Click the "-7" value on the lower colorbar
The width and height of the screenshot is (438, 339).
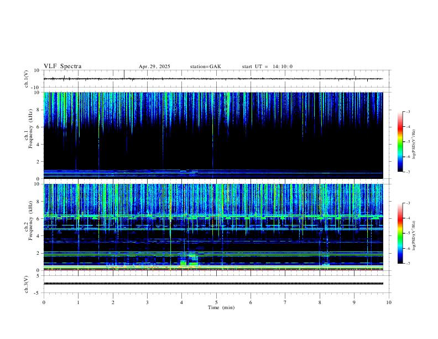(408, 264)
